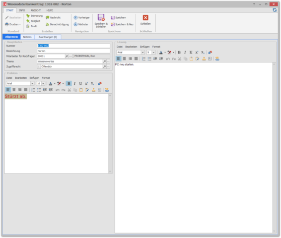
Task: Click the refresh icon at top right
Action: 275,10
